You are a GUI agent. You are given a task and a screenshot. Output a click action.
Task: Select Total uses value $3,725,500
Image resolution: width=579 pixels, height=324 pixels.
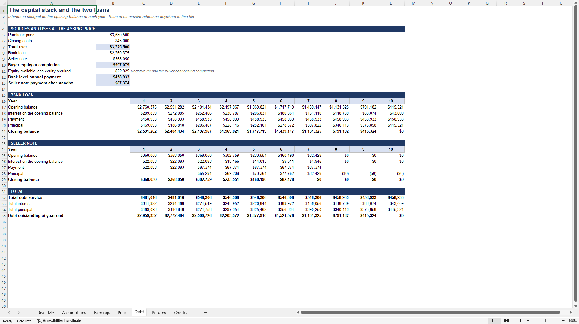(113, 47)
